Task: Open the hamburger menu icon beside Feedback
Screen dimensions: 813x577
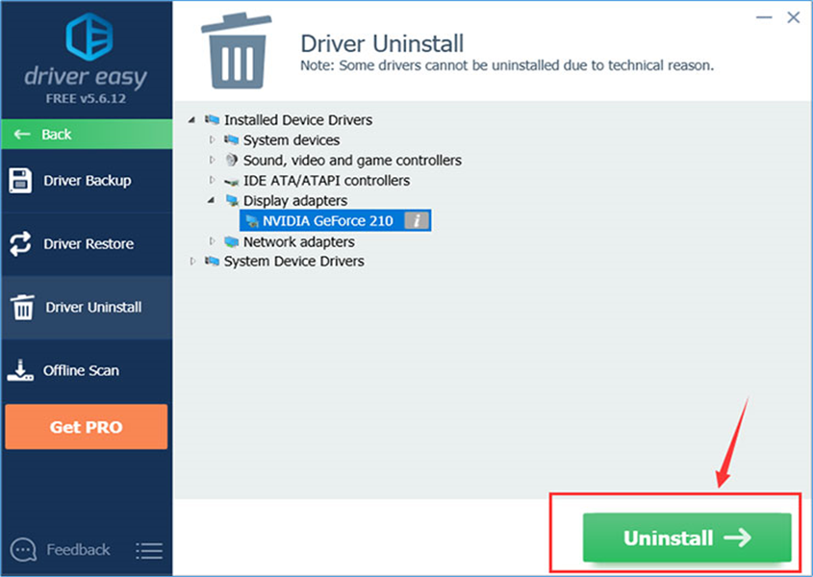Action: click(x=149, y=551)
